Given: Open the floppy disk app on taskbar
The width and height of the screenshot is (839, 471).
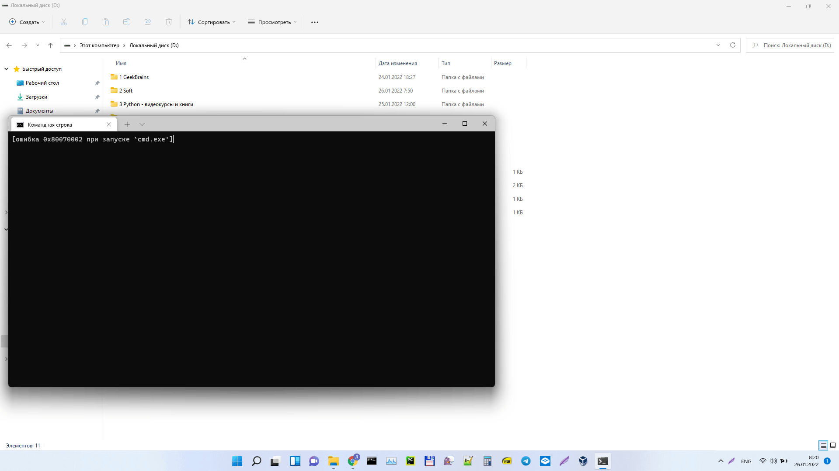Looking at the screenshot, I should [x=430, y=461].
